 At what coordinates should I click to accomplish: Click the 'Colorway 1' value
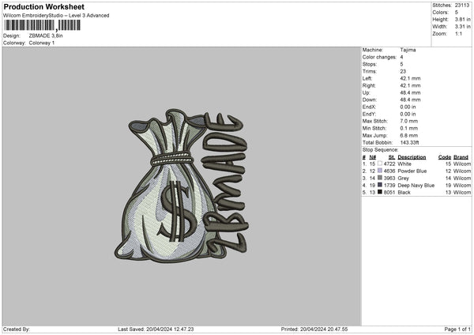point(42,43)
